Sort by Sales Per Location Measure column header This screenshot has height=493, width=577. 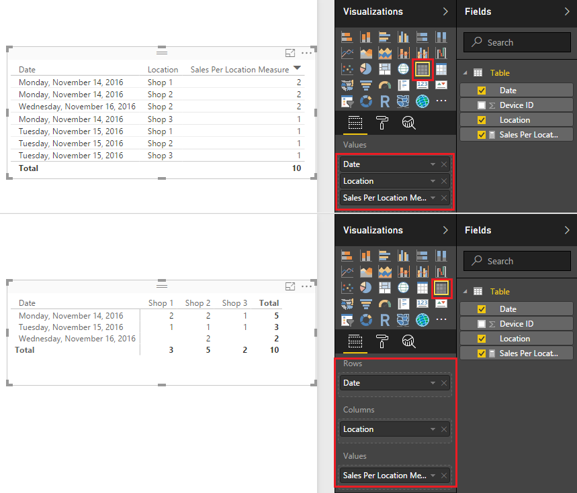pos(240,70)
